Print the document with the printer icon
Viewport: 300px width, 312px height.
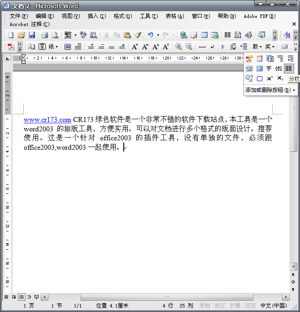tap(44, 35)
